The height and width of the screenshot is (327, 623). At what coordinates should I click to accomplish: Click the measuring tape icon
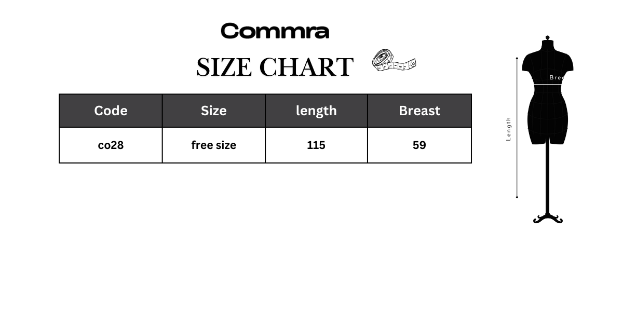[x=395, y=61]
